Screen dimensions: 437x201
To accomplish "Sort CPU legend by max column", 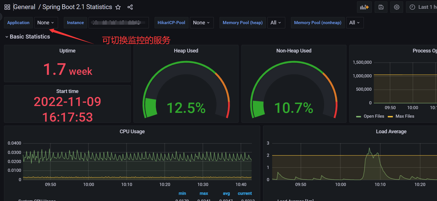I will point(204,193).
